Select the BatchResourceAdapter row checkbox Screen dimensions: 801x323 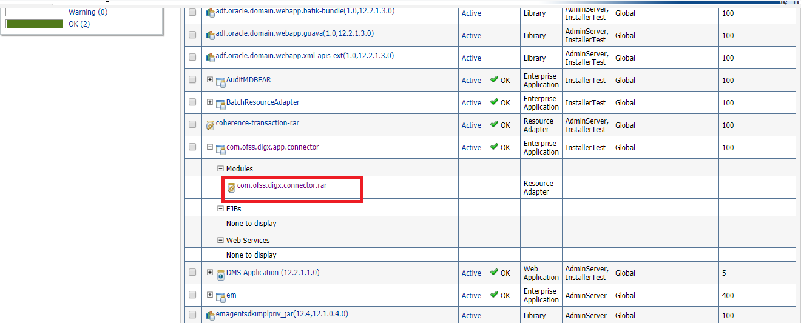[192, 102]
